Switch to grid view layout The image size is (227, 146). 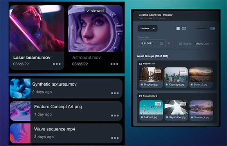(x=184, y=28)
